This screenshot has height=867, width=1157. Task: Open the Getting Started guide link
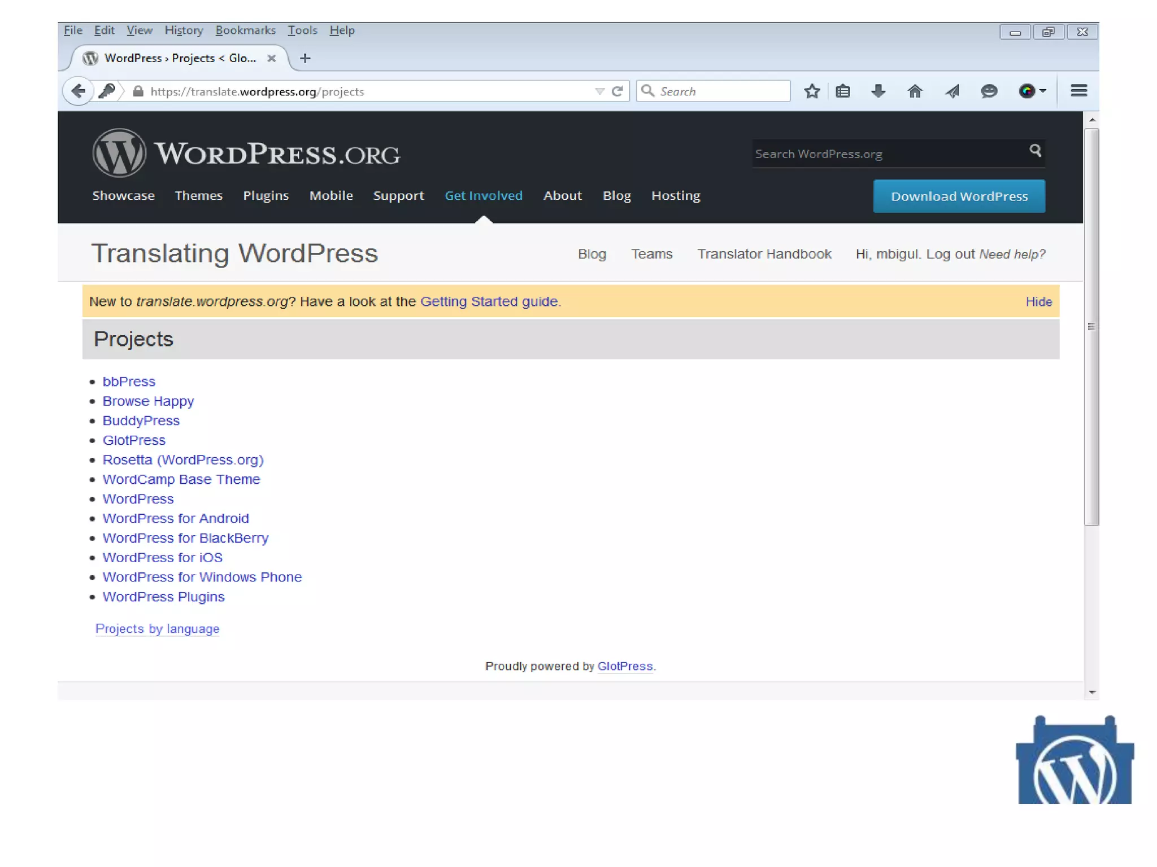pos(490,301)
